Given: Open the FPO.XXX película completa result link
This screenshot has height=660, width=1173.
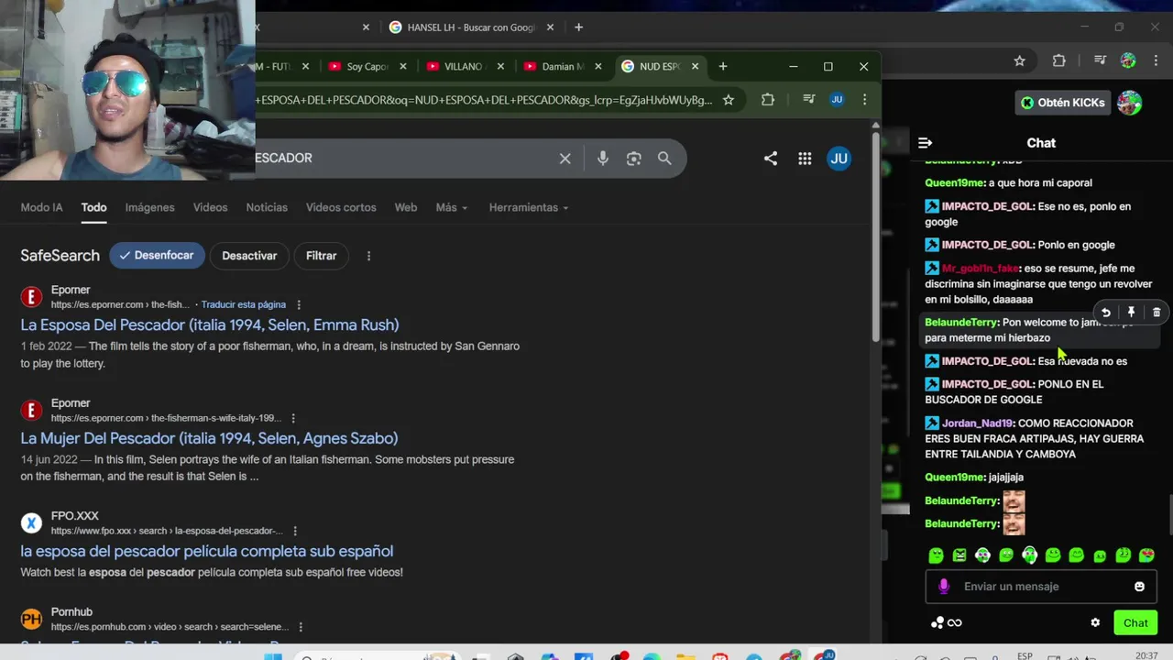Looking at the screenshot, I should tap(207, 551).
